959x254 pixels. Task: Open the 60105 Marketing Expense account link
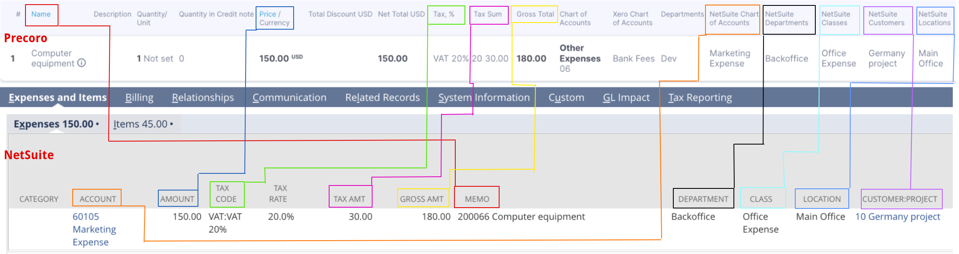94,229
